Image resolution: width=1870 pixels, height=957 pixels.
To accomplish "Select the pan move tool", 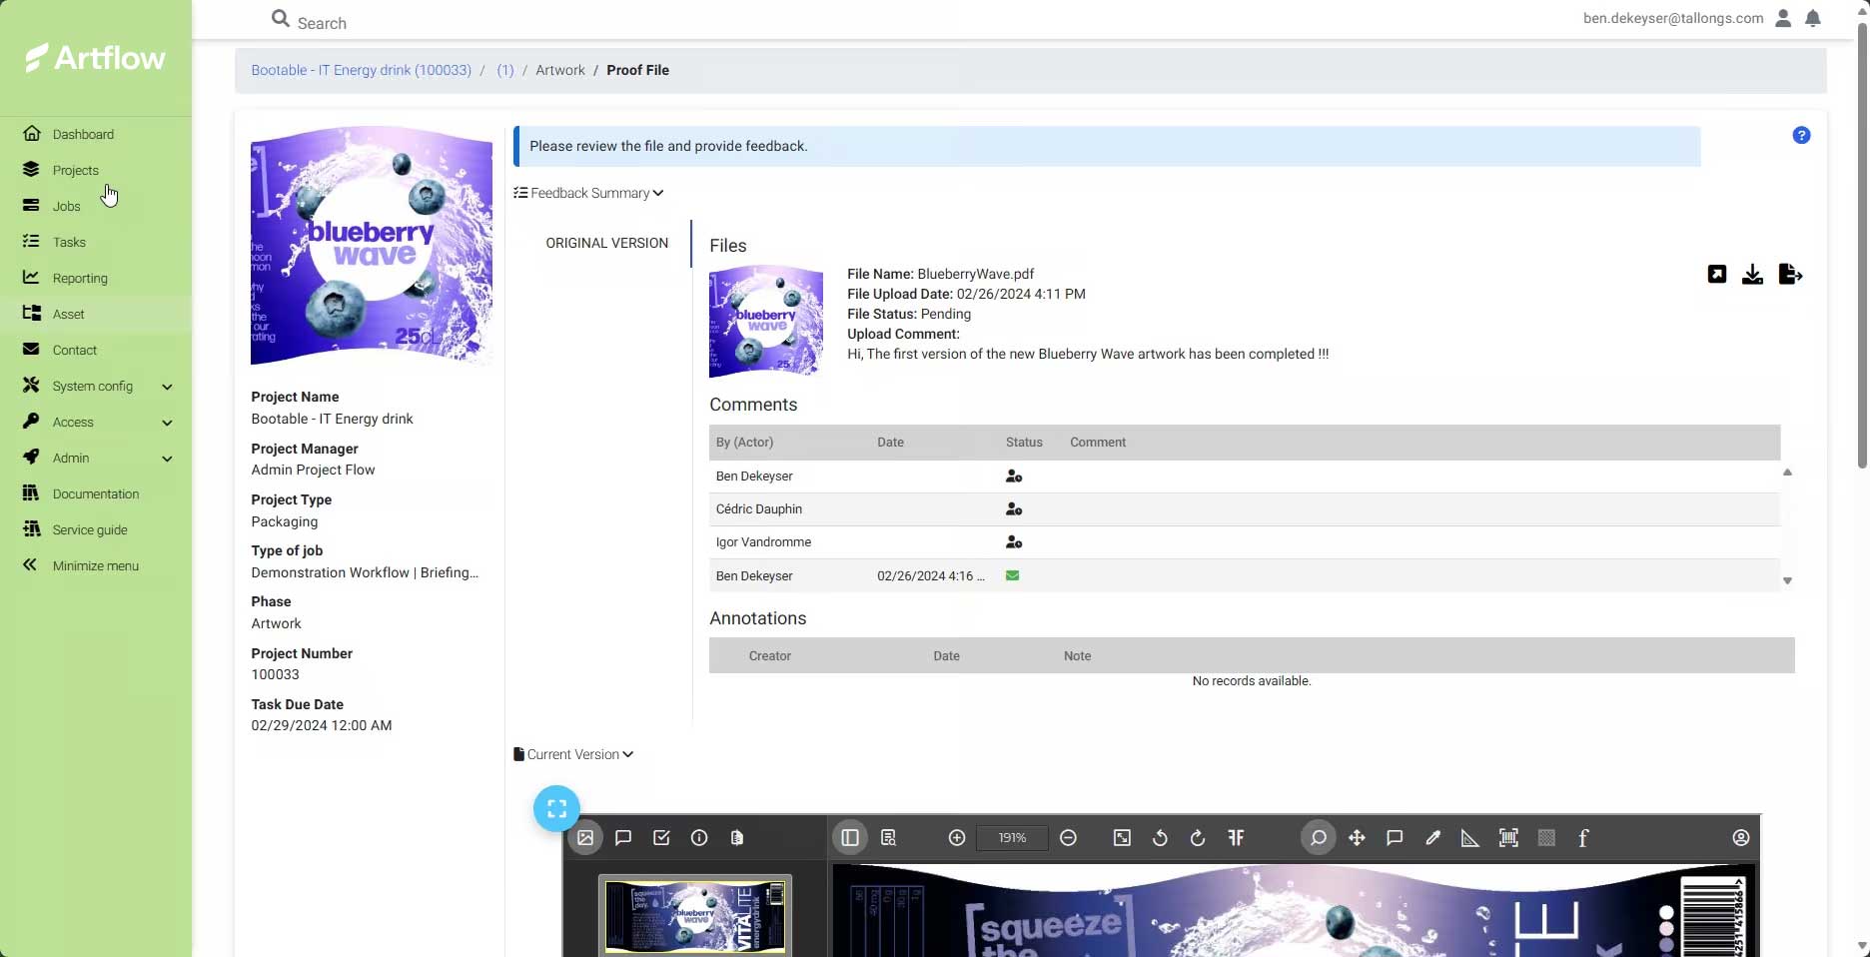I will pyautogui.click(x=1357, y=838).
